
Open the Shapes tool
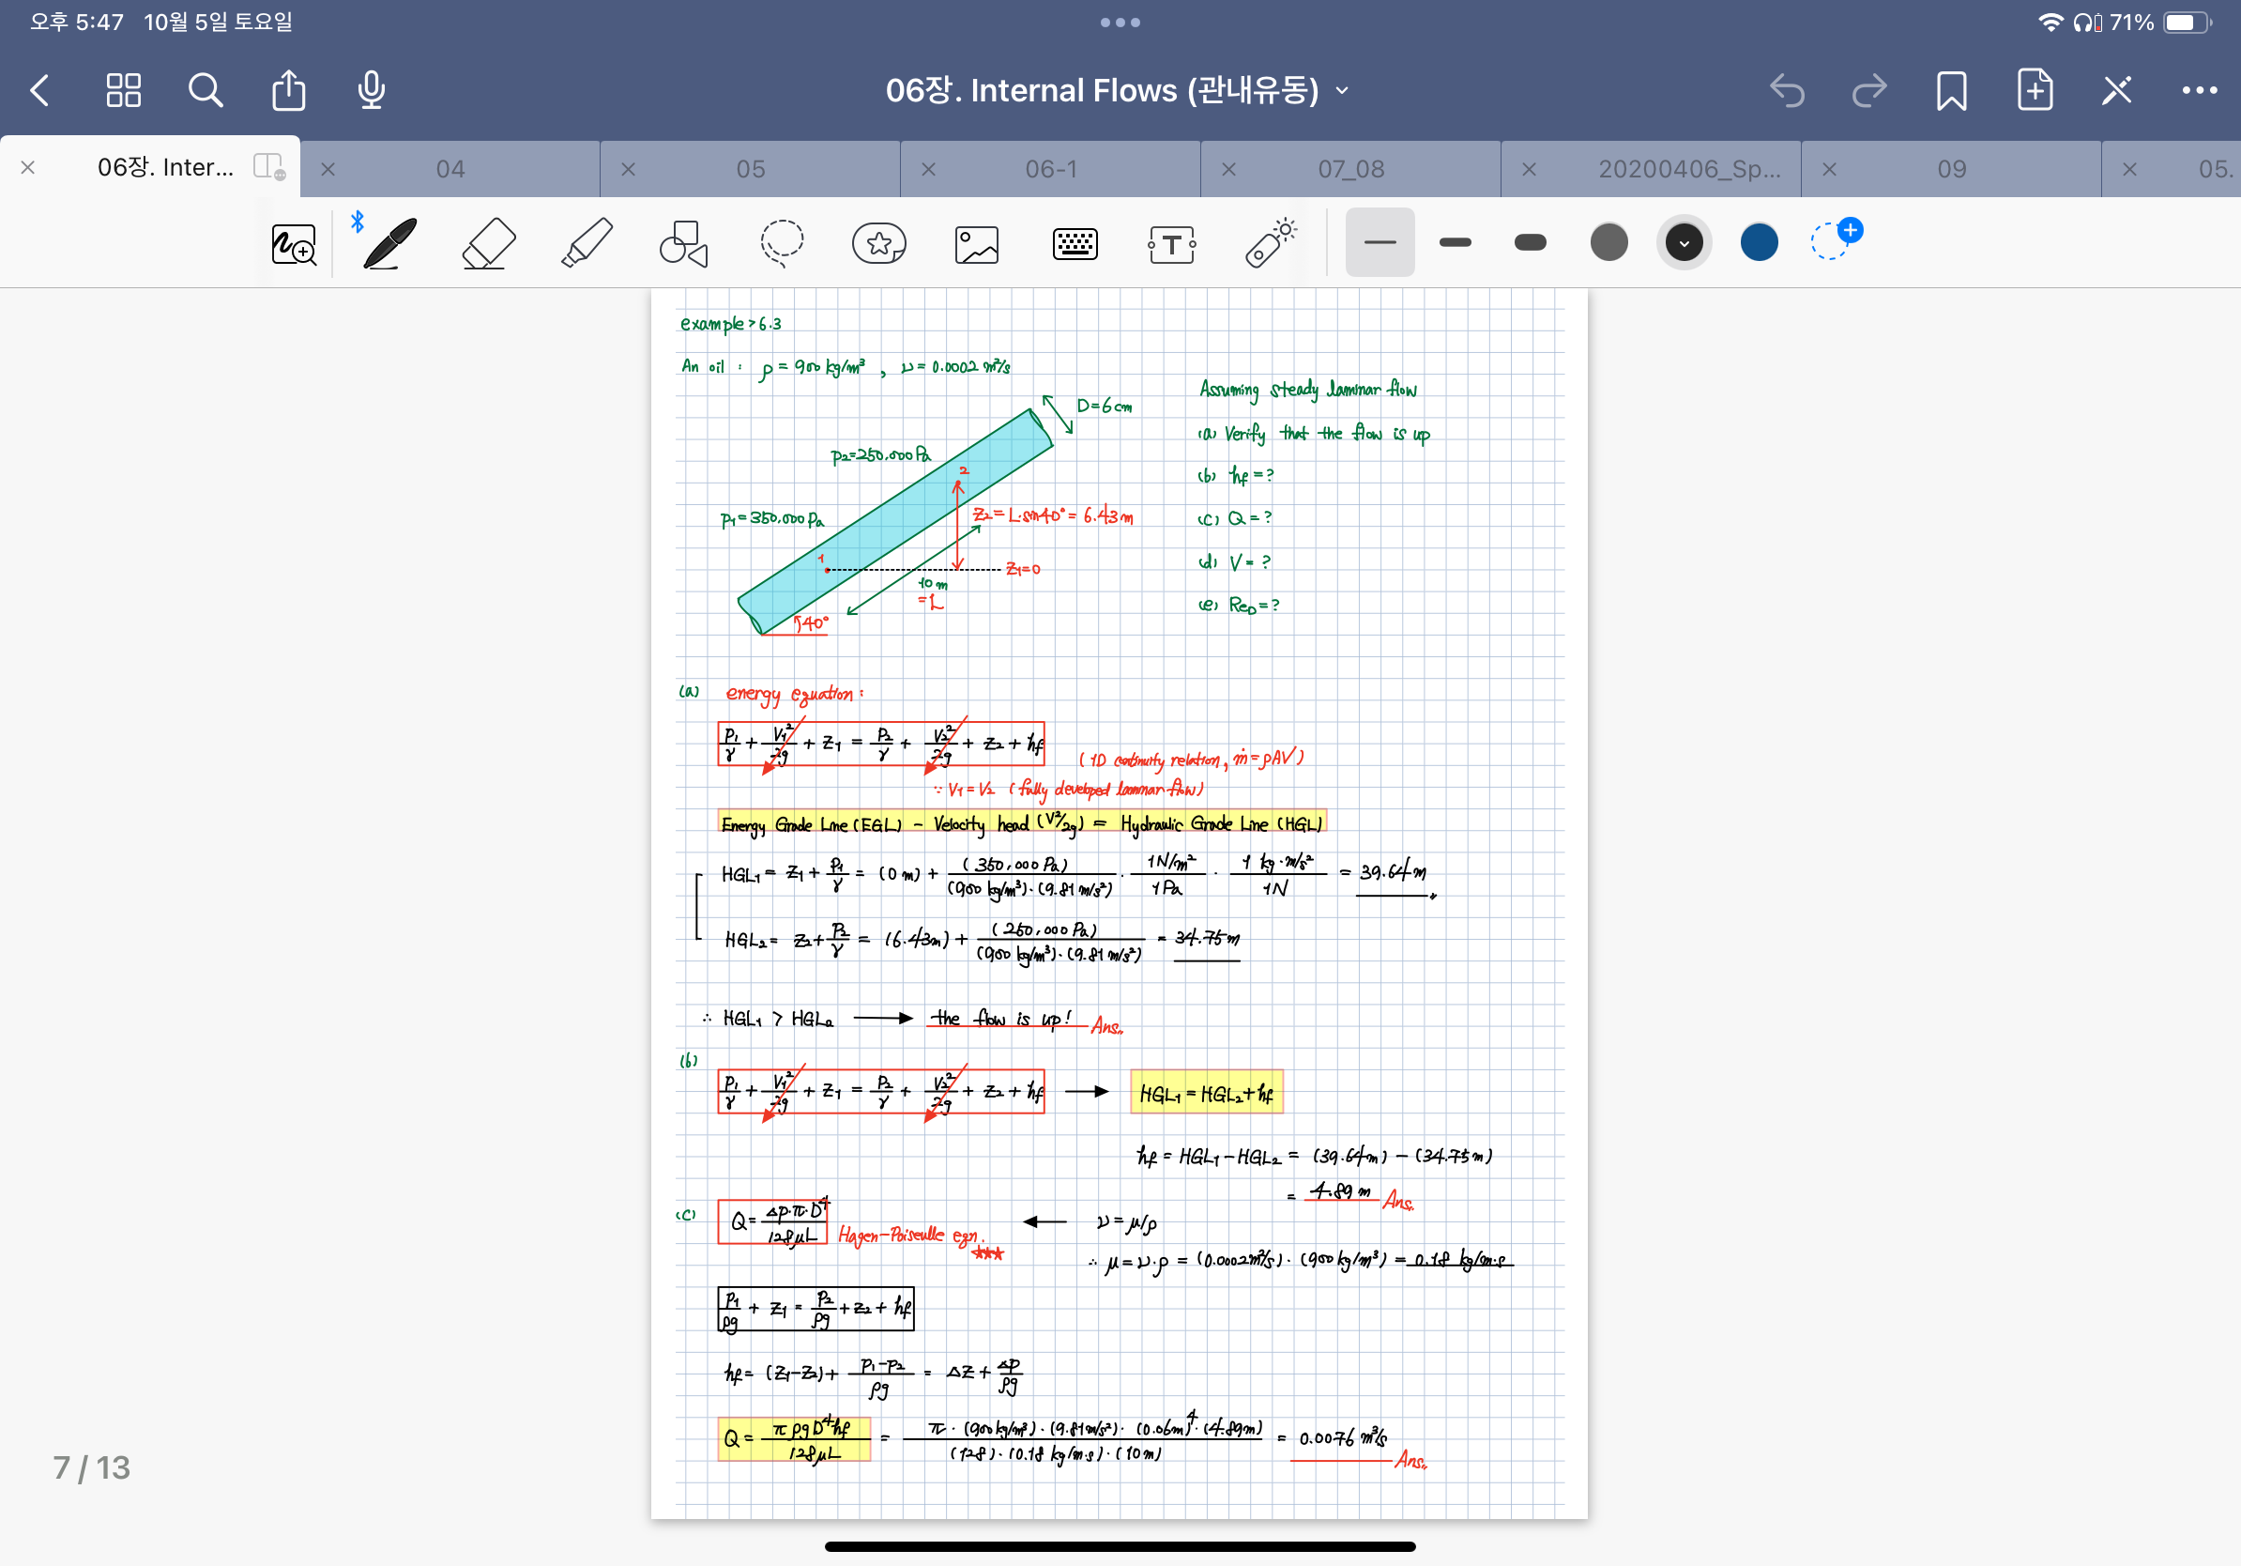[683, 243]
